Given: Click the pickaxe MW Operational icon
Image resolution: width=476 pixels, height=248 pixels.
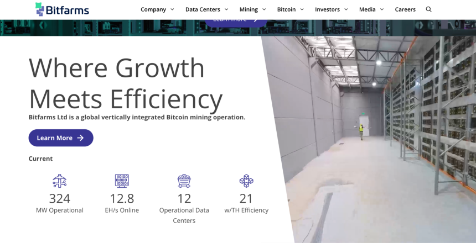Looking at the screenshot, I should point(60,181).
